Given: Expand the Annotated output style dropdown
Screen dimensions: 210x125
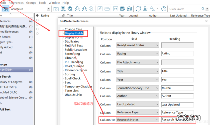Looking at the screenshot, I should pyautogui.click(x=49, y=9).
